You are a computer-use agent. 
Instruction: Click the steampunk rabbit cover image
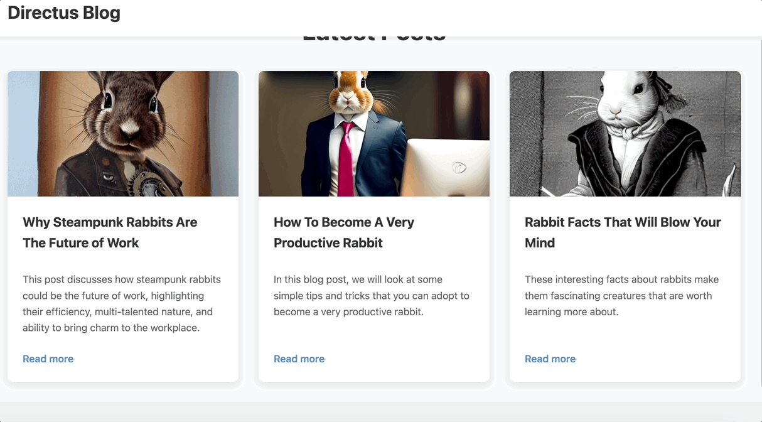tap(123, 134)
